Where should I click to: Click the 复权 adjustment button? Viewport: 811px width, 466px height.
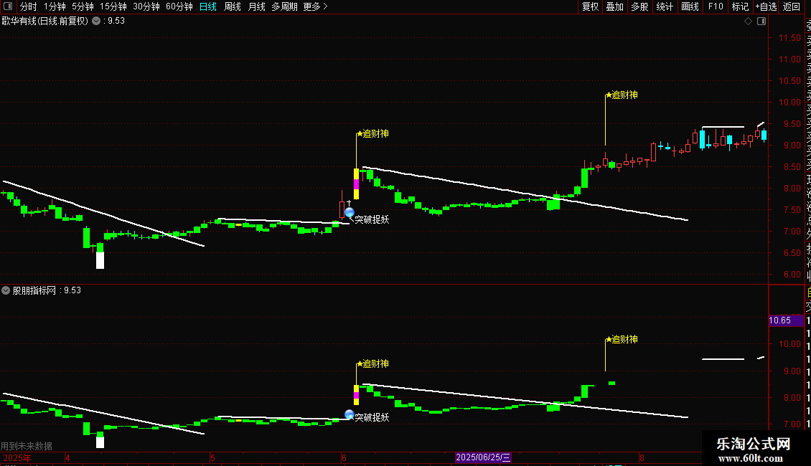(590, 6)
